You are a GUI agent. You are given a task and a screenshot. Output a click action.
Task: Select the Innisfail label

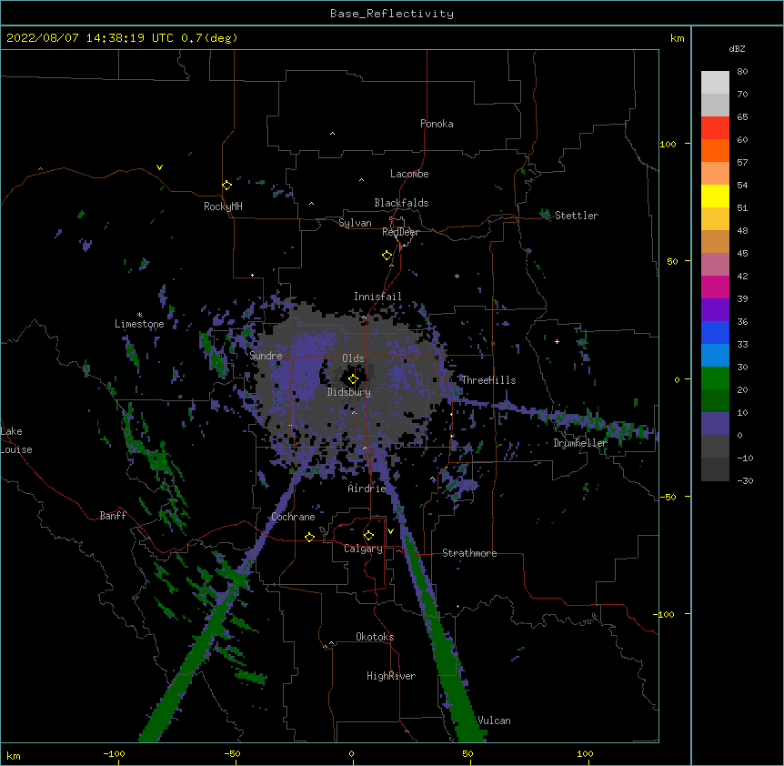tap(377, 297)
